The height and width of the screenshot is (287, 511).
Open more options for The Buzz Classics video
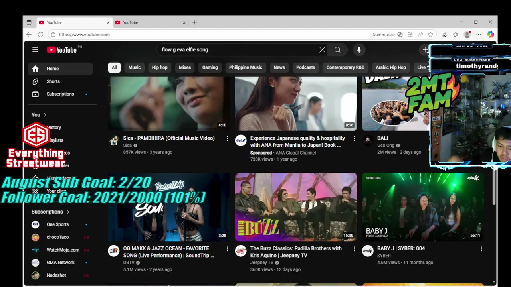click(x=354, y=249)
